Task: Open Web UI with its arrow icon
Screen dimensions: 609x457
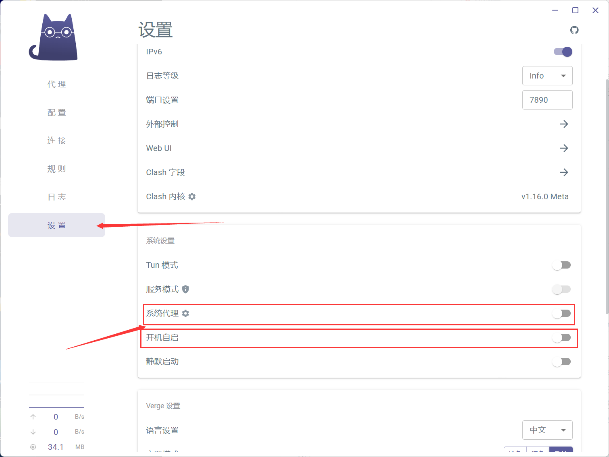Action: coord(564,148)
